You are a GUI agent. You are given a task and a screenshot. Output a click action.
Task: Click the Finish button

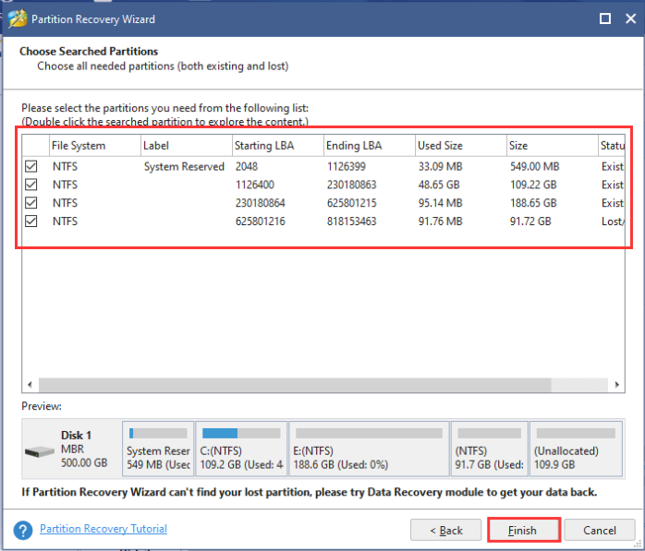pyautogui.click(x=523, y=530)
